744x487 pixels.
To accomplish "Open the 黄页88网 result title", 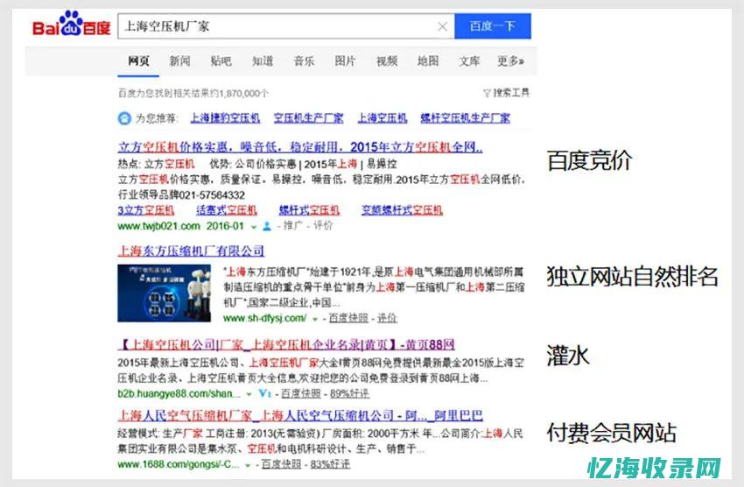I will [286, 344].
